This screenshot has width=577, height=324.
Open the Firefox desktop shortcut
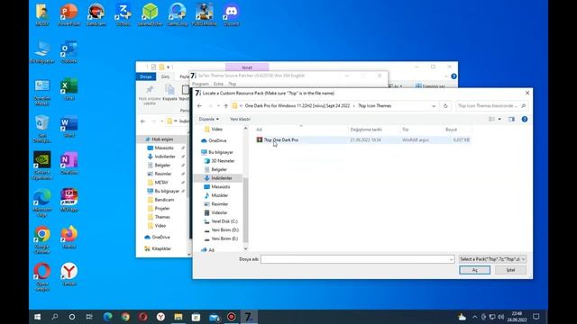(x=69, y=238)
